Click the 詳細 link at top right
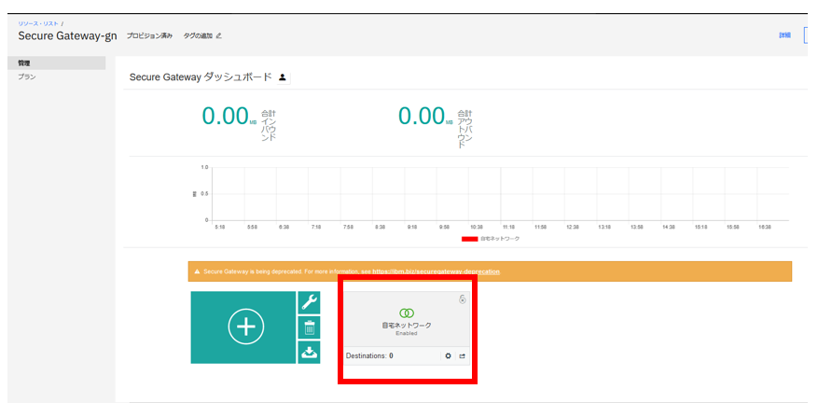This screenshot has width=818, height=403. pos(784,35)
